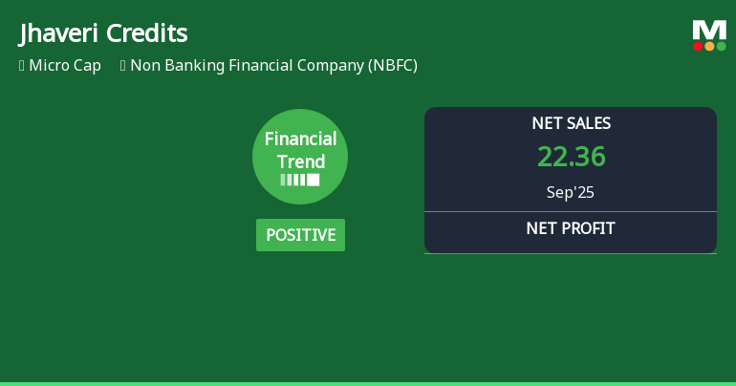Screen dimensions: 736x386
Task: Click the icon before Non Banking Financial Company
Action: tap(123, 66)
